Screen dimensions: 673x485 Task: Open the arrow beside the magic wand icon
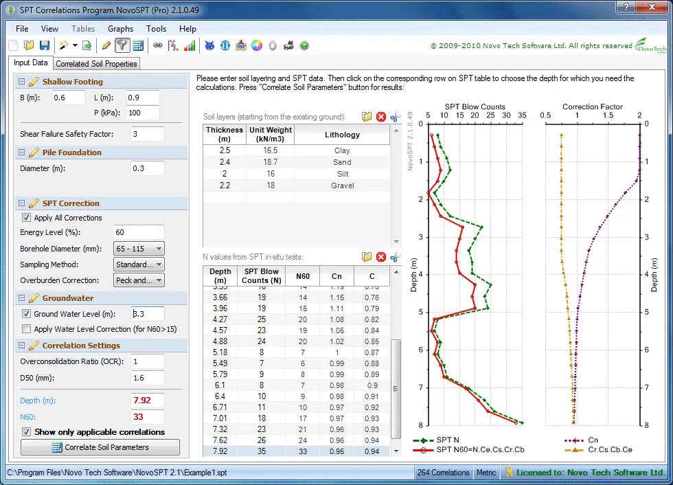pos(75,45)
